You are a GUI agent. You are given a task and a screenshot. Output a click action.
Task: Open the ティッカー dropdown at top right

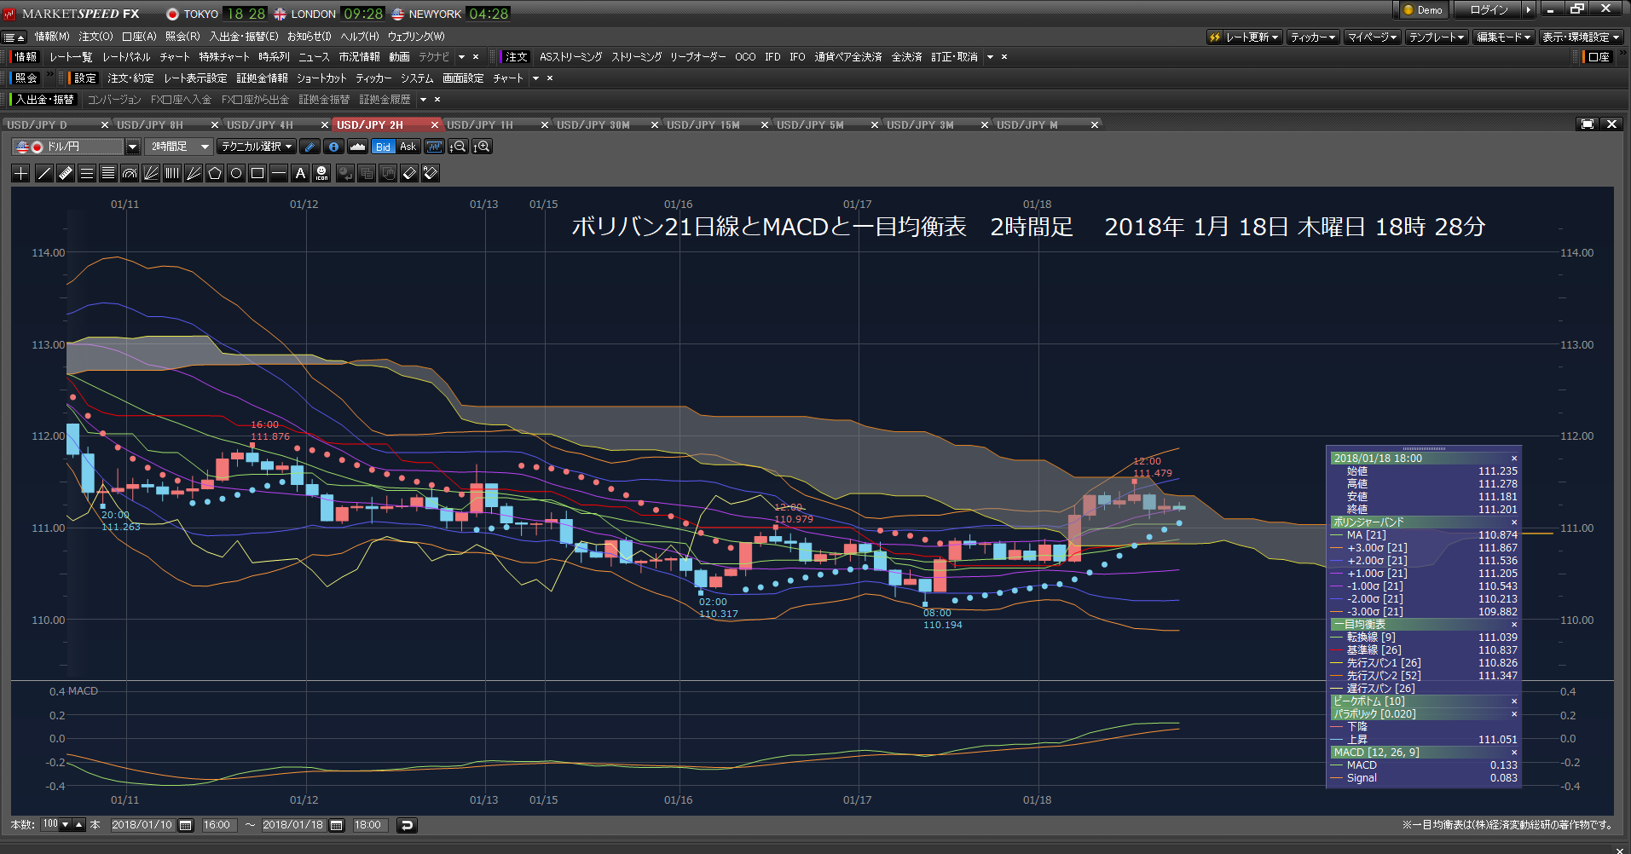tap(1313, 37)
